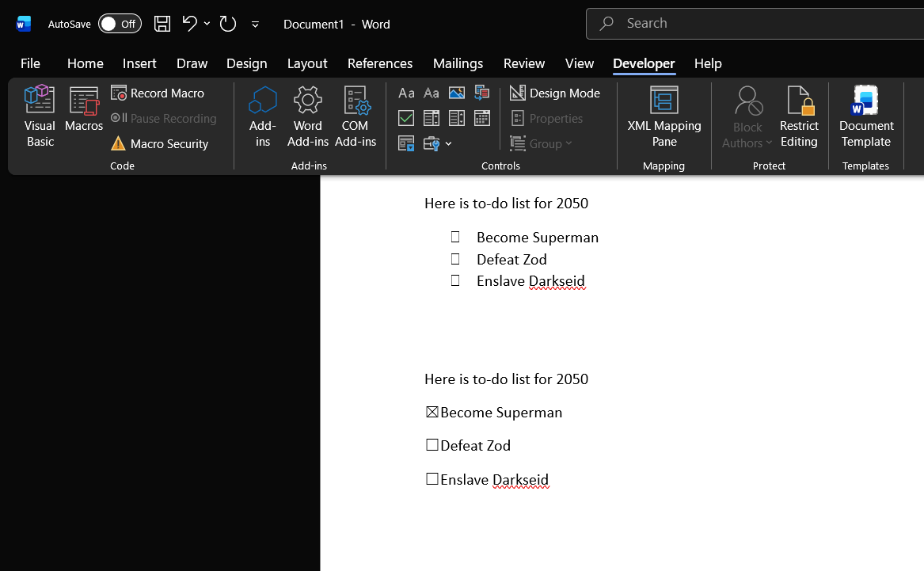Insert a Picture Content Control
Viewport: 924px width, 571px height.
click(x=457, y=93)
